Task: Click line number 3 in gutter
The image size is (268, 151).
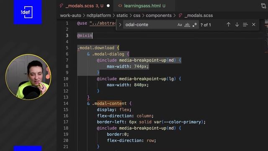Action: tap(67, 35)
